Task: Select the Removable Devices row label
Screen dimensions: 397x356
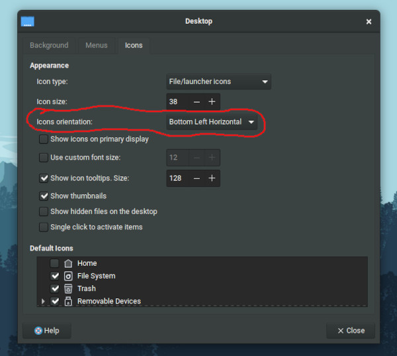Action: (x=109, y=301)
